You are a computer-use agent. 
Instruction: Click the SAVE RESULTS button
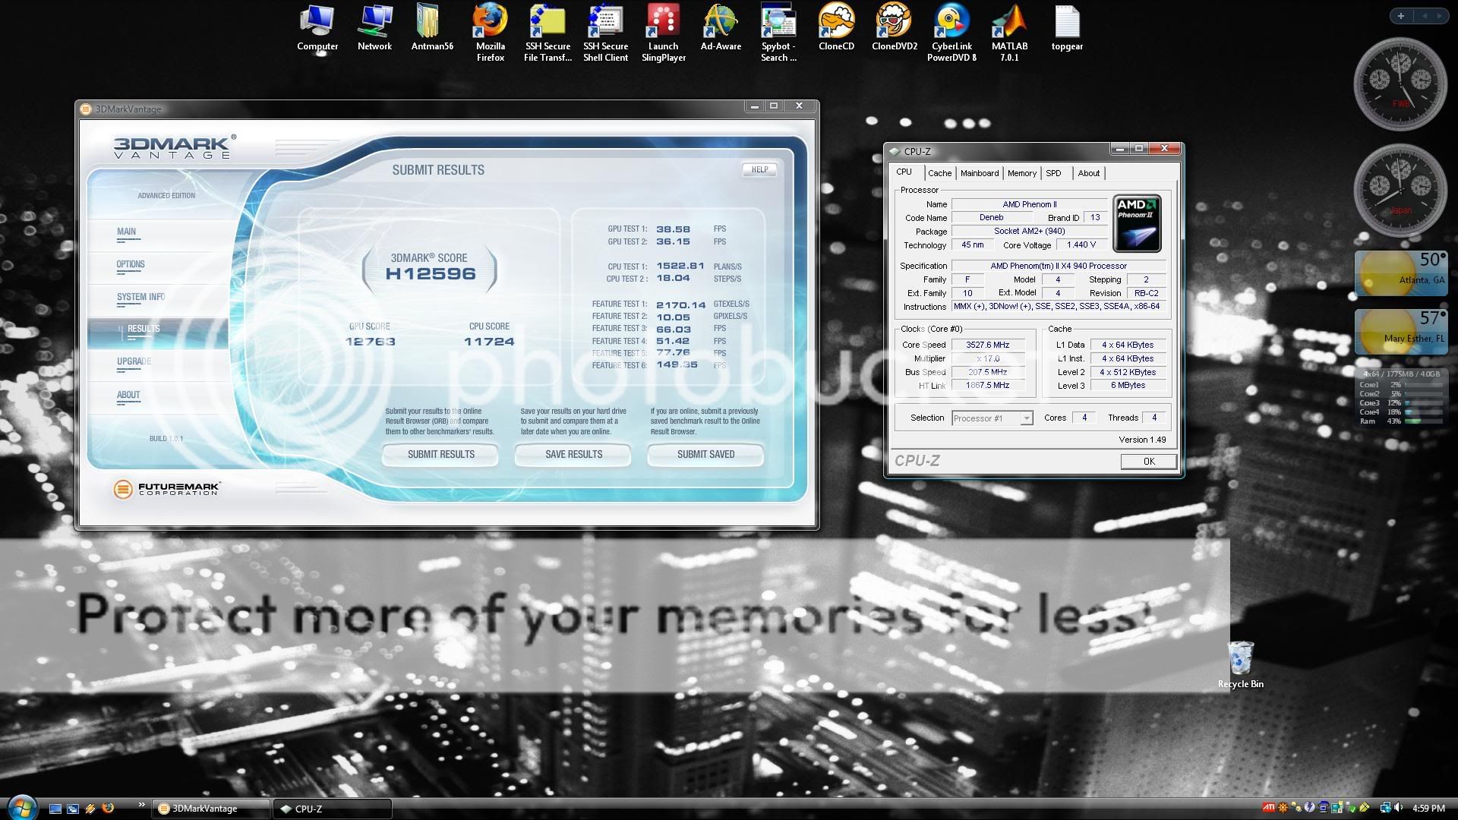pos(573,454)
